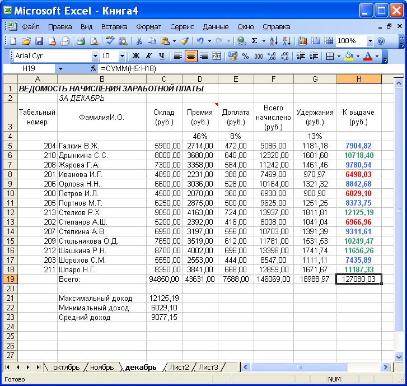Click the Save floppy disk icon
Viewport: 407px width, 386px height.
[x=39, y=41]
